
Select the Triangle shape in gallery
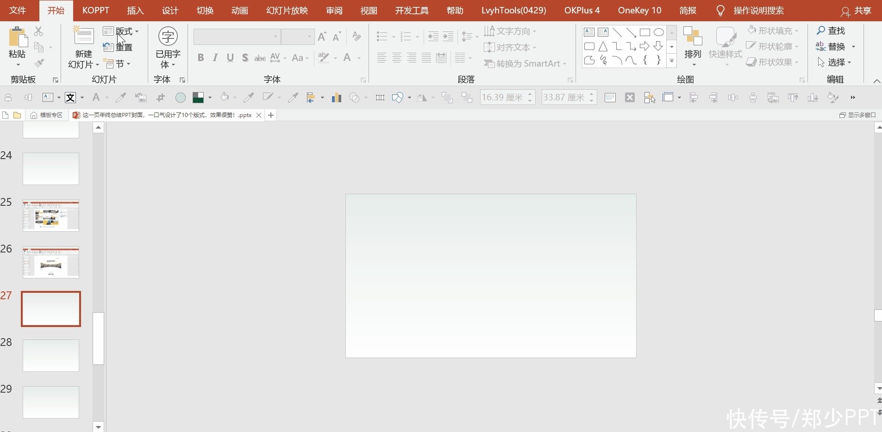[603, 46]
